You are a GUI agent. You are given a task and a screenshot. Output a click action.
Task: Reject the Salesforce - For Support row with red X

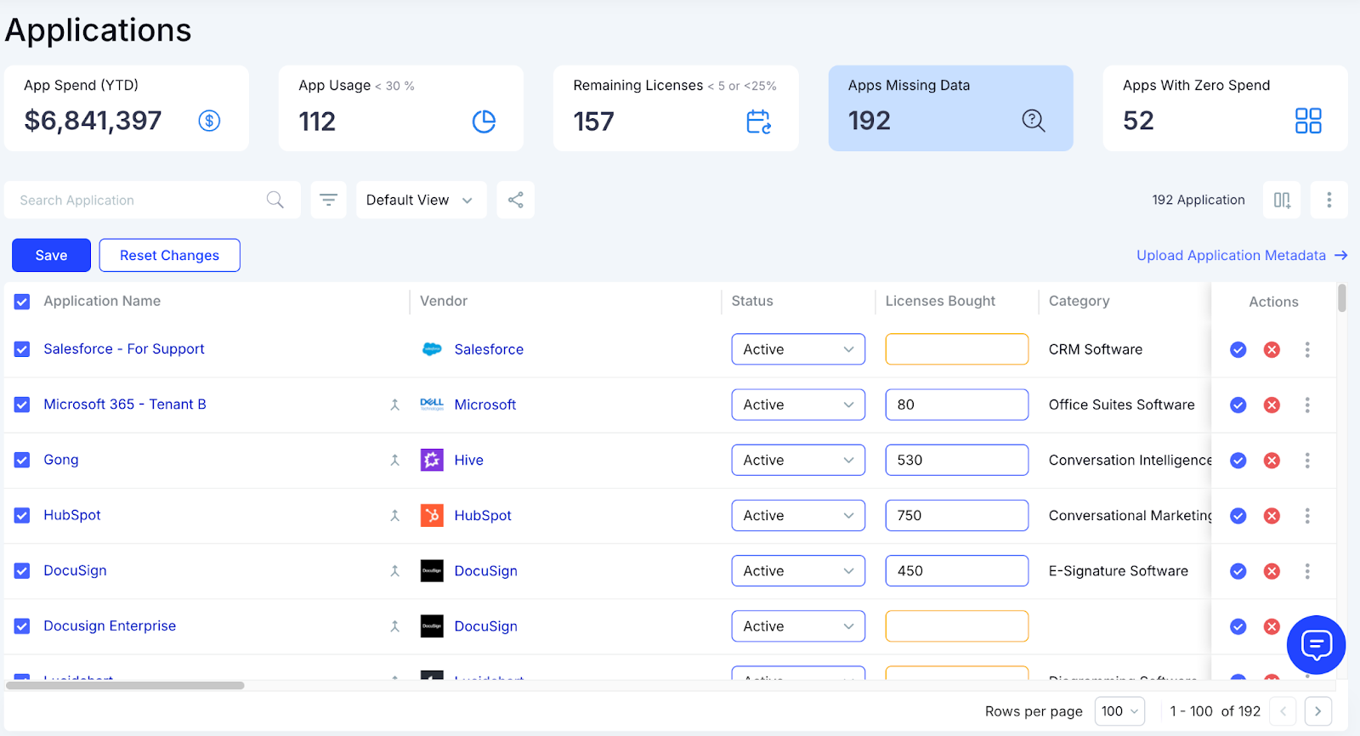1272,349
